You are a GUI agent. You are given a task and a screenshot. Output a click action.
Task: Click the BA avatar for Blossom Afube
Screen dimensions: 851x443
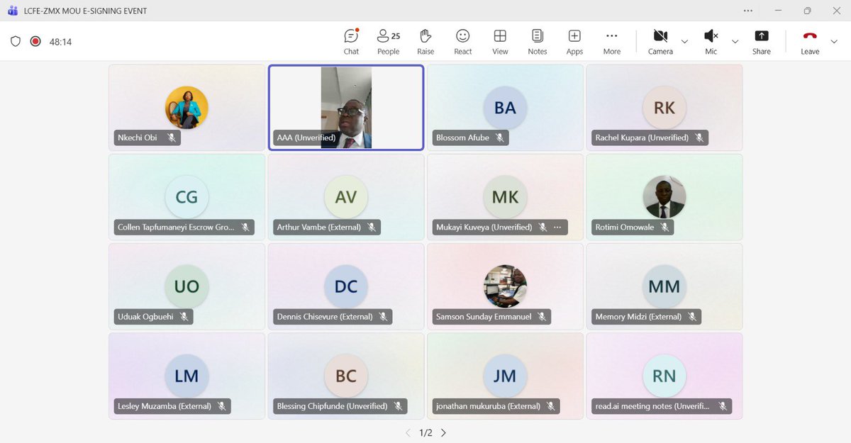click(x=505, y=108)
